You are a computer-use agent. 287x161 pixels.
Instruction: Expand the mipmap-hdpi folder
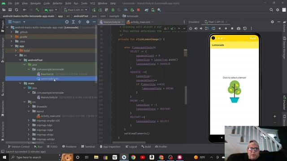pos(29,125)
